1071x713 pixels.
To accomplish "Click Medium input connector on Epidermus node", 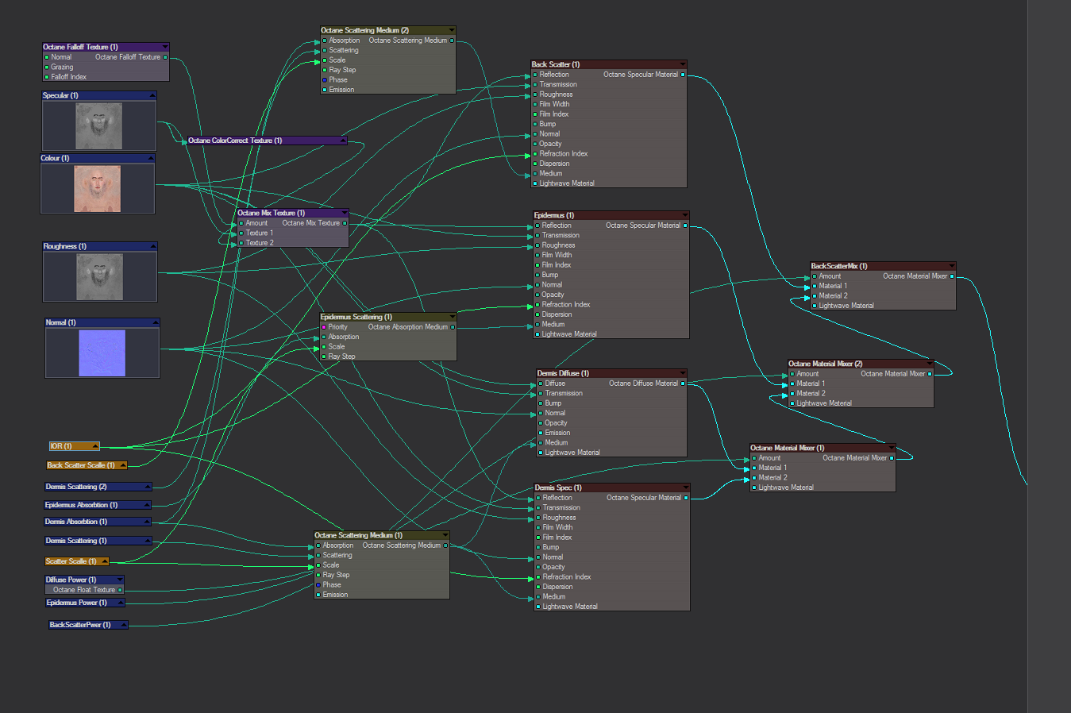I will tap(537, 324).
